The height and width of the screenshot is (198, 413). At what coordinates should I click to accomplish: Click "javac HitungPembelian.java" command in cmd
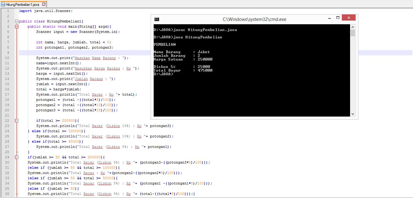[x=205, y=30]
